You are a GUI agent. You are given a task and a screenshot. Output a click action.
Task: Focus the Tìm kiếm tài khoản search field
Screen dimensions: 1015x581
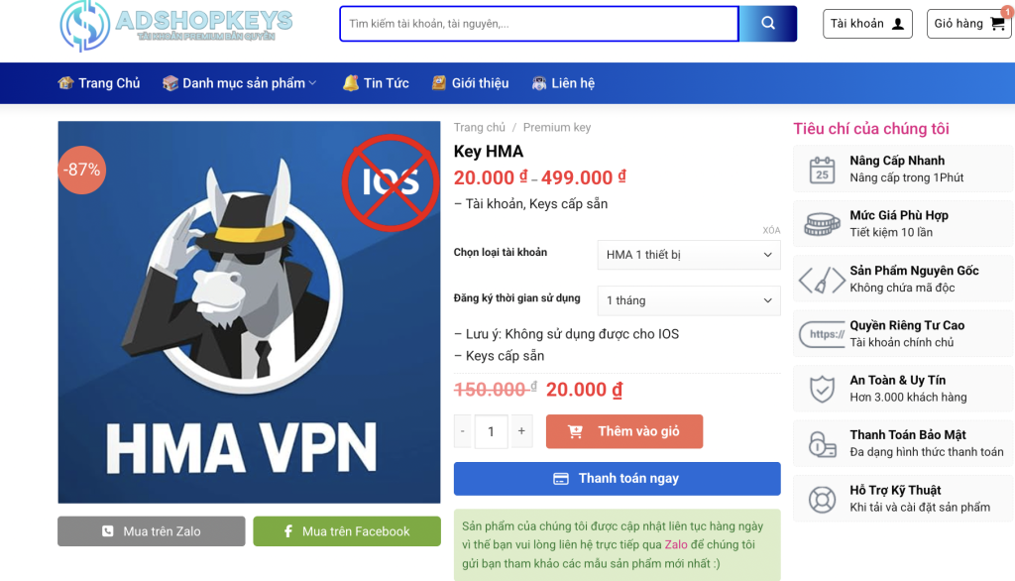pos(539,24)
